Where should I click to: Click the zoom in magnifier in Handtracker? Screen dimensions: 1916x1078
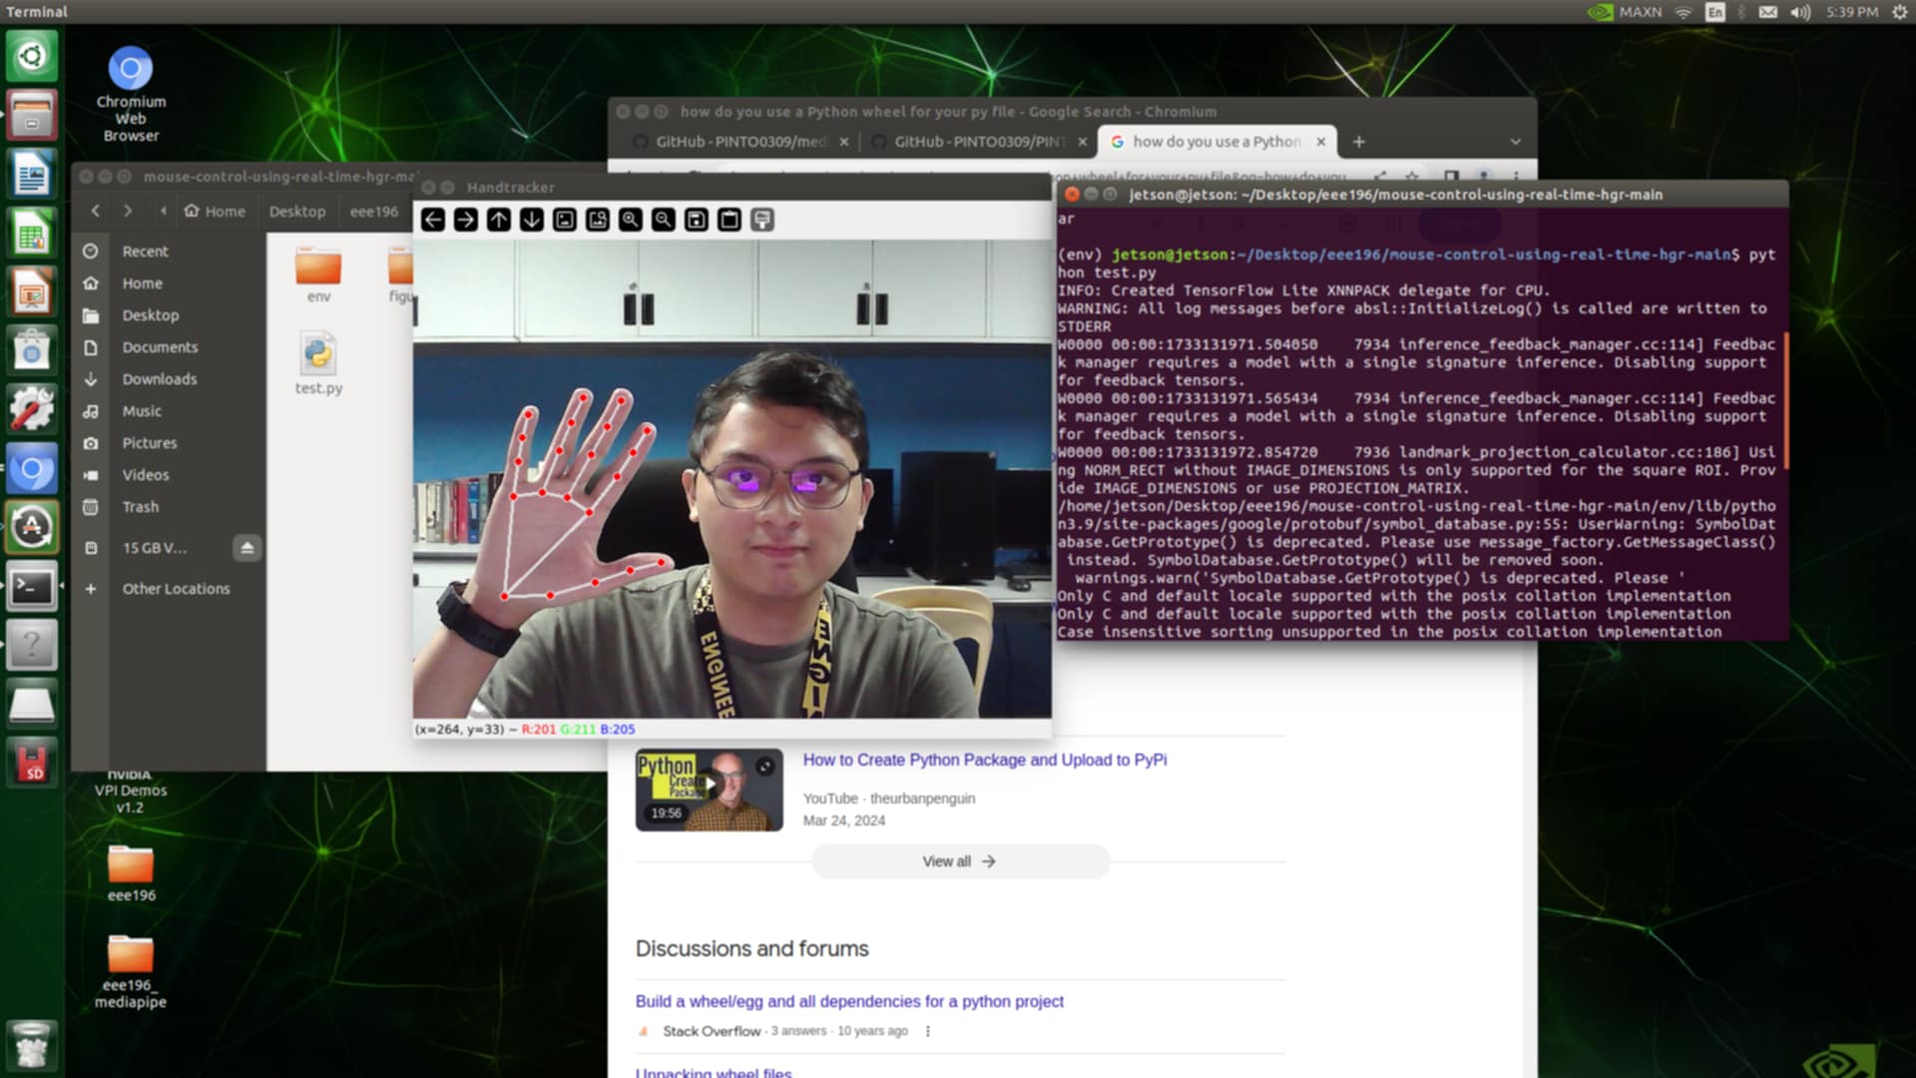pos(631,220)
